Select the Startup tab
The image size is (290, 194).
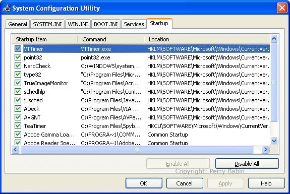tap(159, 24)
